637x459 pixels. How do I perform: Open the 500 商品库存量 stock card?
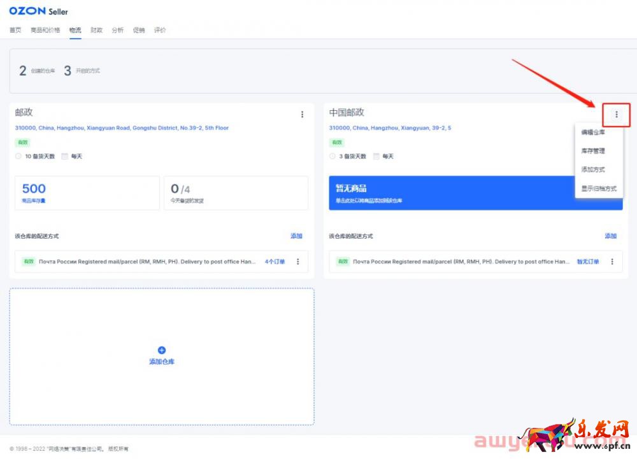pos(87,193)
